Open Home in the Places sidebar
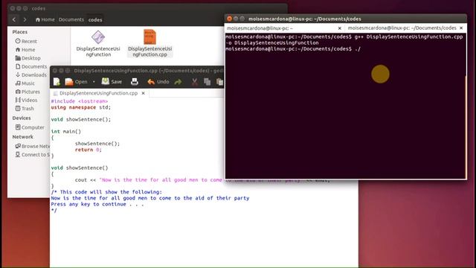This screenshot has width=476, height=268. (25, 50)
